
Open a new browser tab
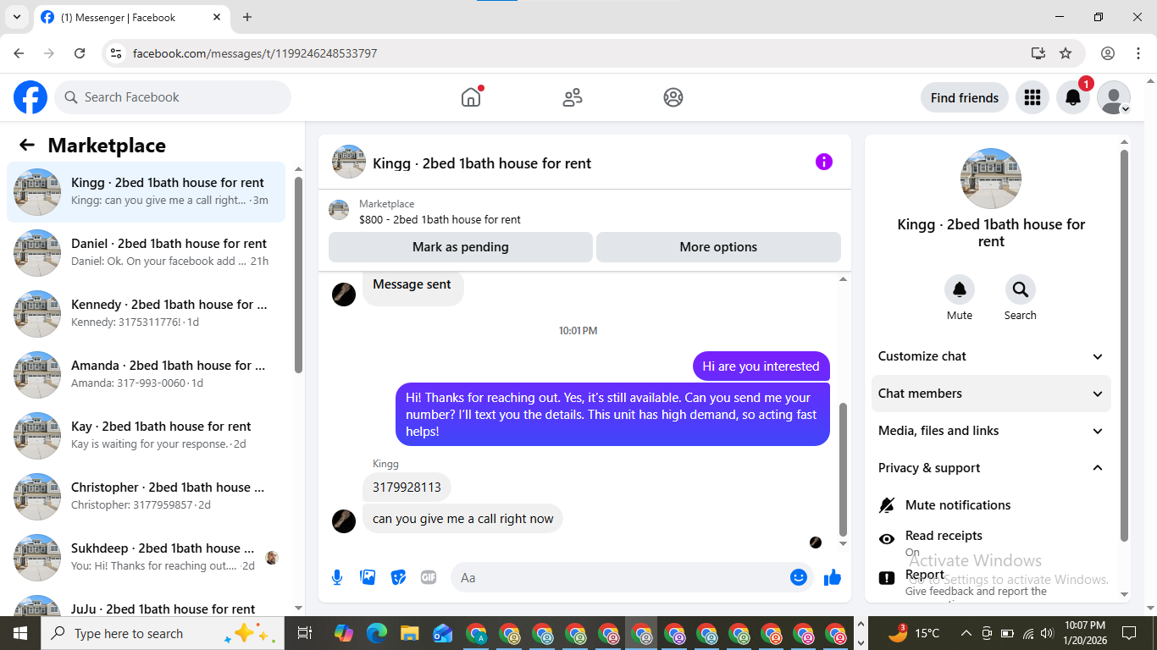point(247,17)
